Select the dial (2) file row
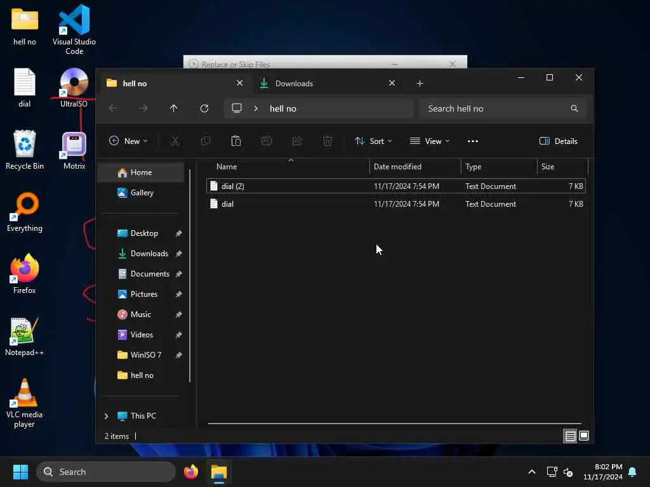 pos(396,186)
